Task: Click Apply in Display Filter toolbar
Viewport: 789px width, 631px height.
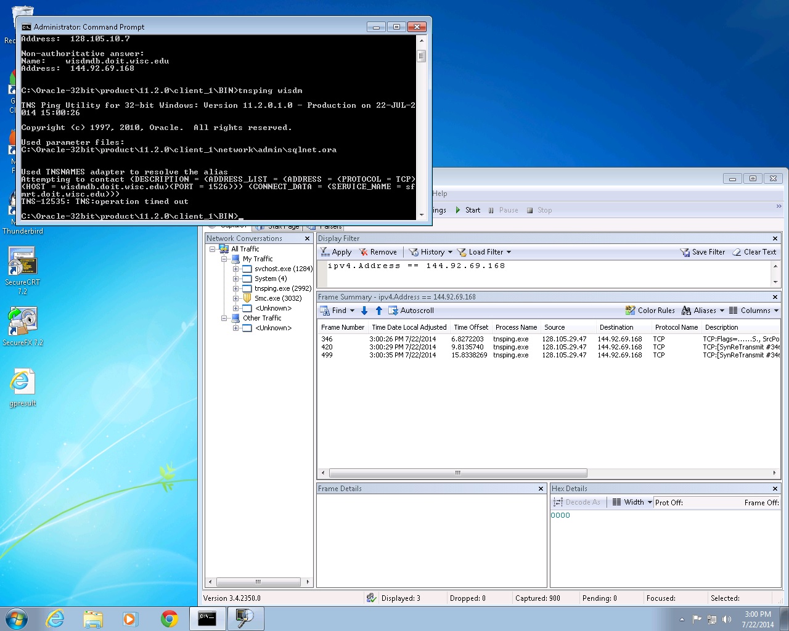Action: pos(336,252)
